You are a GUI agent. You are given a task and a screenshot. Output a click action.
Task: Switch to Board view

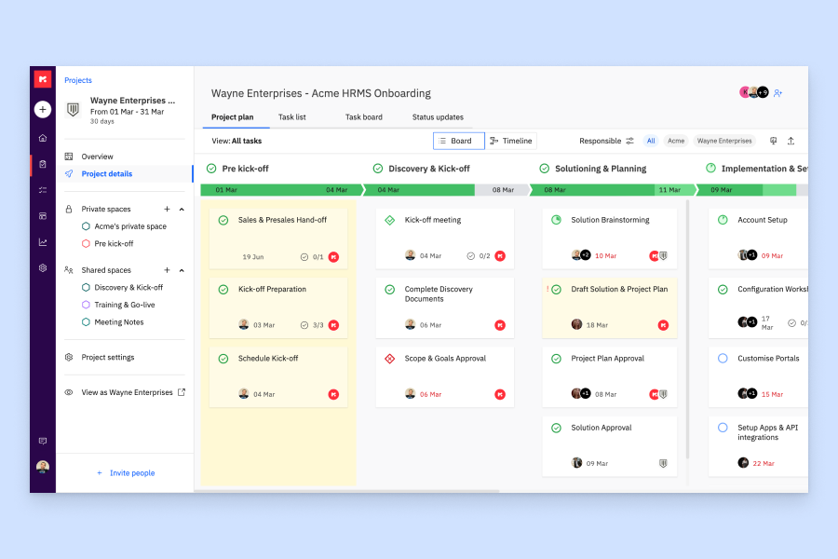pos(458,141)
